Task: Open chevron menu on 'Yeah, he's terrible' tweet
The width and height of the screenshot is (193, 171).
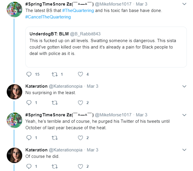Action: 184,115
